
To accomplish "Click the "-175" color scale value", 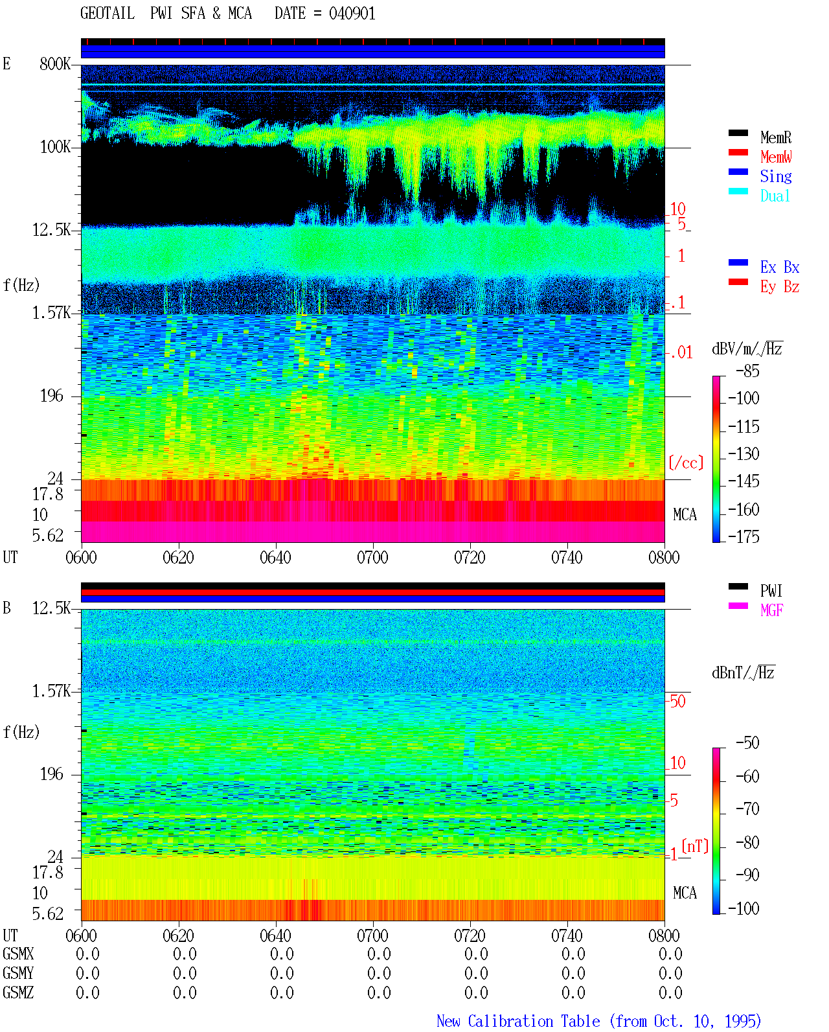I will (x=744, y=536).
